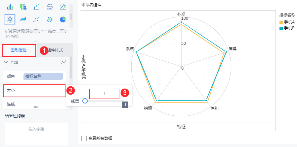Select the waterfall chart icon
297x147 pixels.
click(x=36, y=6)
